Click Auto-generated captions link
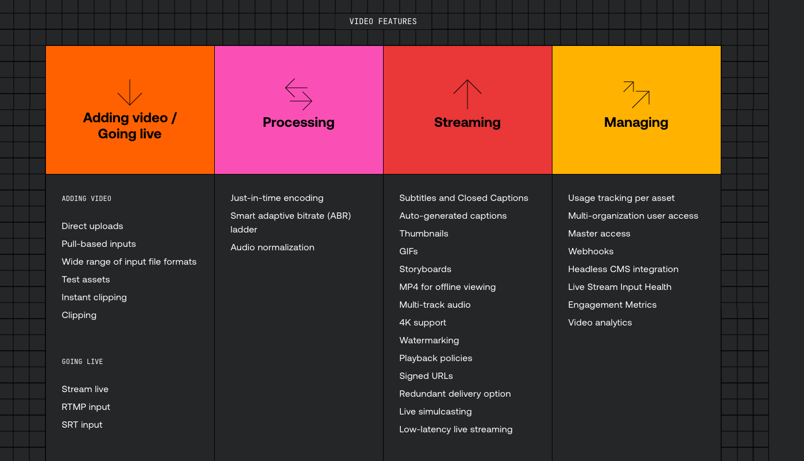The width and height of the screenshot is (804, 461). coord(453,216)
